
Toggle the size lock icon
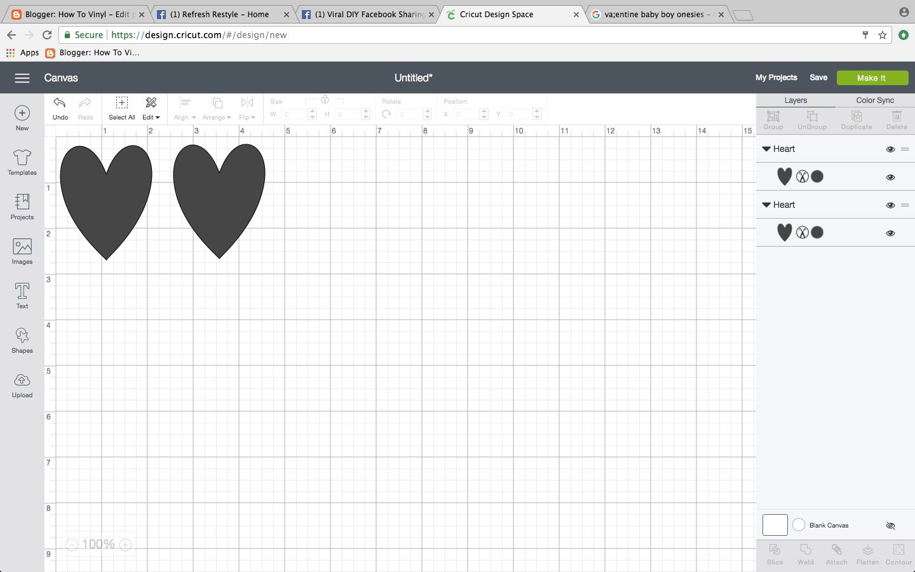pyautogui.click(x=325, y=99)
